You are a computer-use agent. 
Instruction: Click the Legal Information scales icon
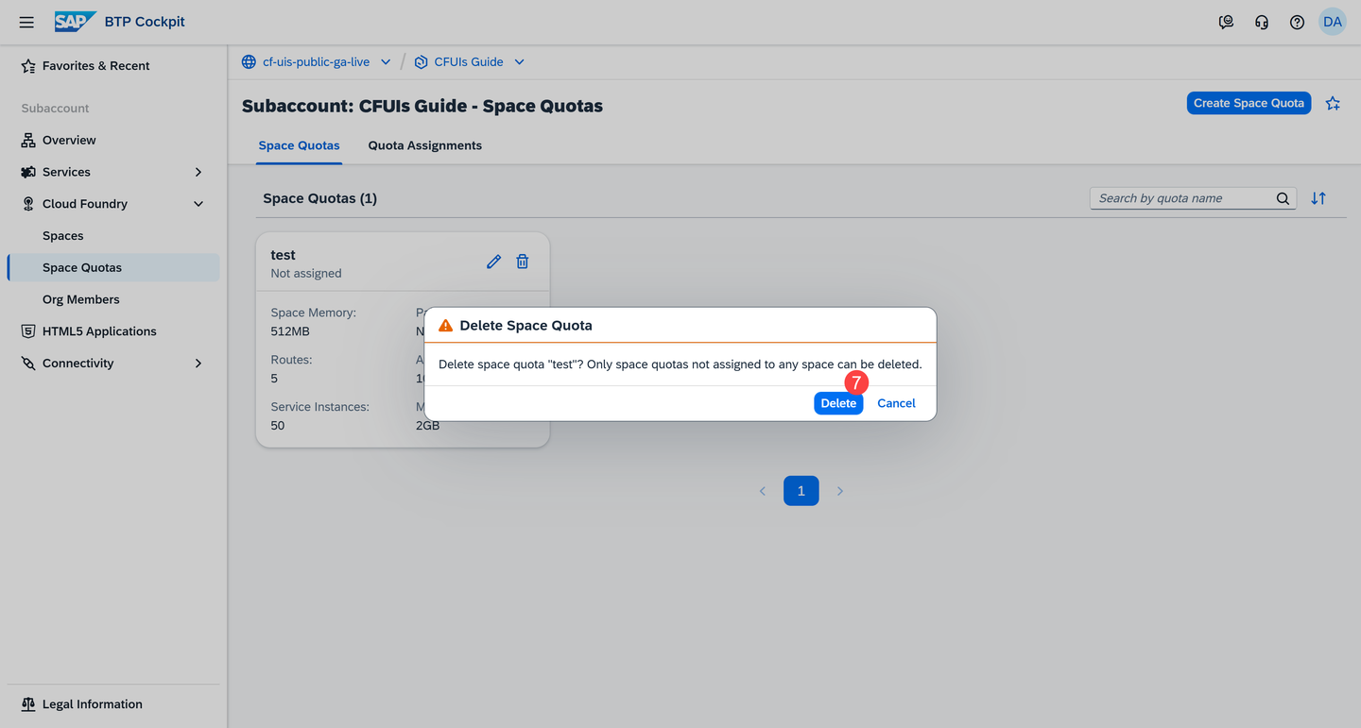click(x=28, y=704)
